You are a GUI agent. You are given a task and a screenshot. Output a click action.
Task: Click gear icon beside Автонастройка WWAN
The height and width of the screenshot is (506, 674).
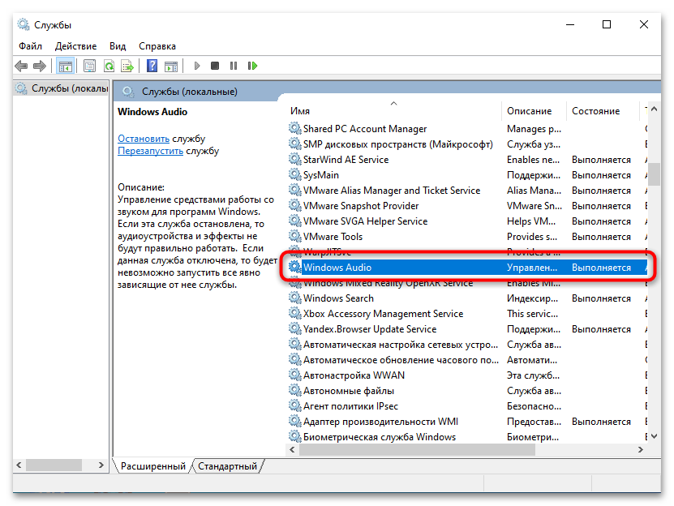(x=294, y=375)
